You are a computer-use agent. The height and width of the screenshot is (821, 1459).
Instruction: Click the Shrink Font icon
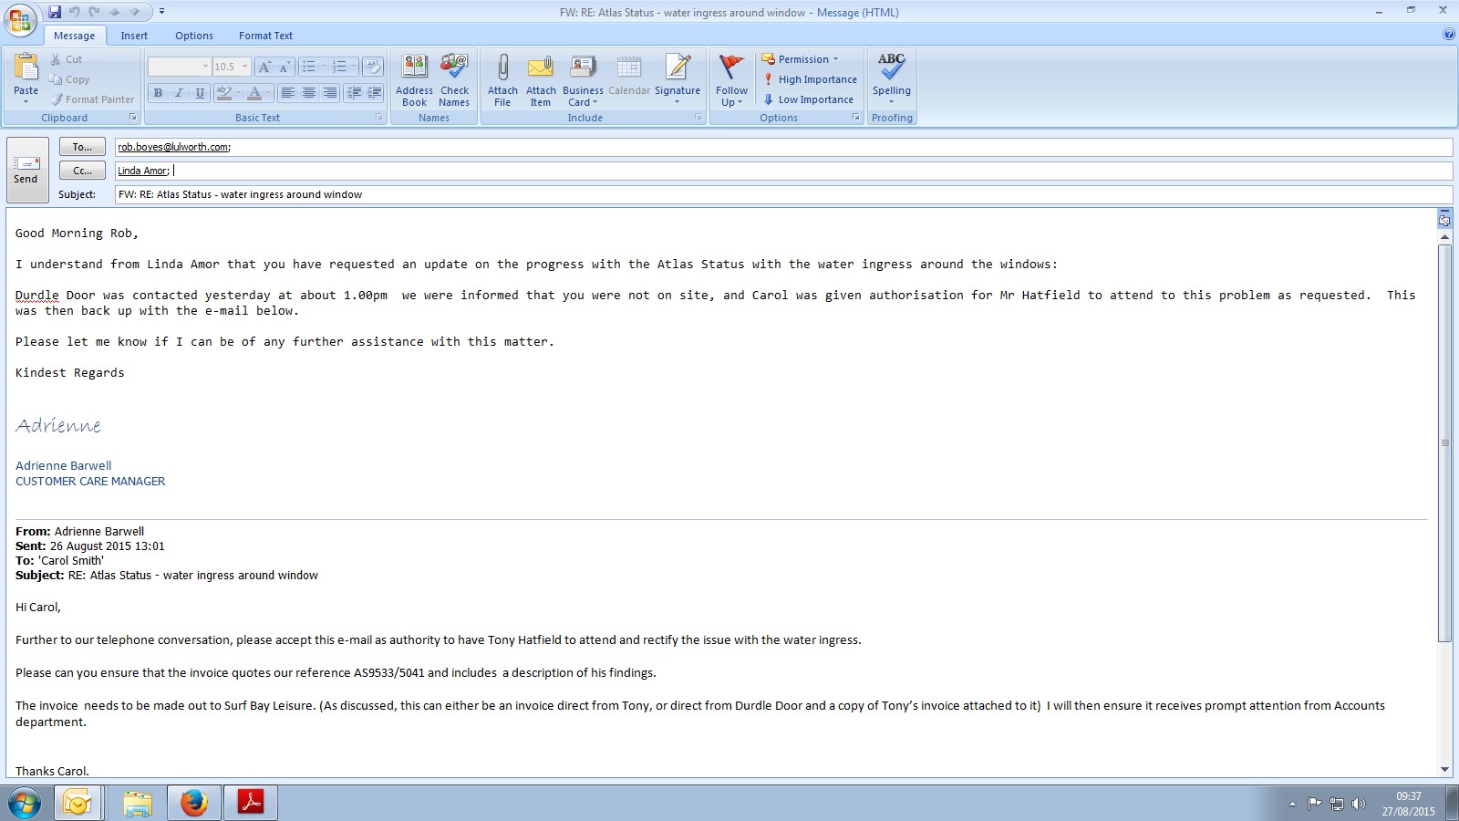click(284, 67)
